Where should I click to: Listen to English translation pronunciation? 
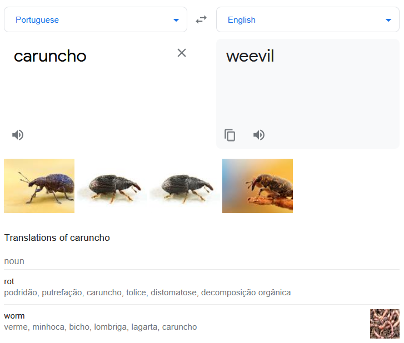pyautogui.click(x=259, y=135)
